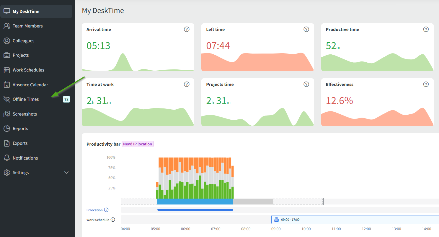
Task: Click the Projects briefcase icon
Action: tap(7, 55)
